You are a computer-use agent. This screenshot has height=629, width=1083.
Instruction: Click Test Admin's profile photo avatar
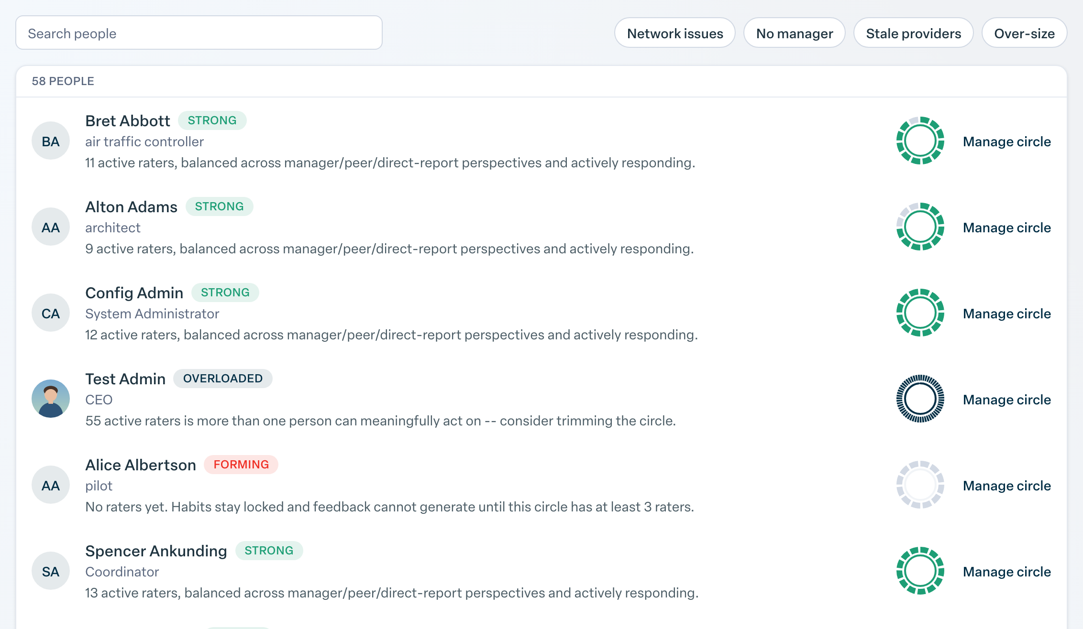51,399
